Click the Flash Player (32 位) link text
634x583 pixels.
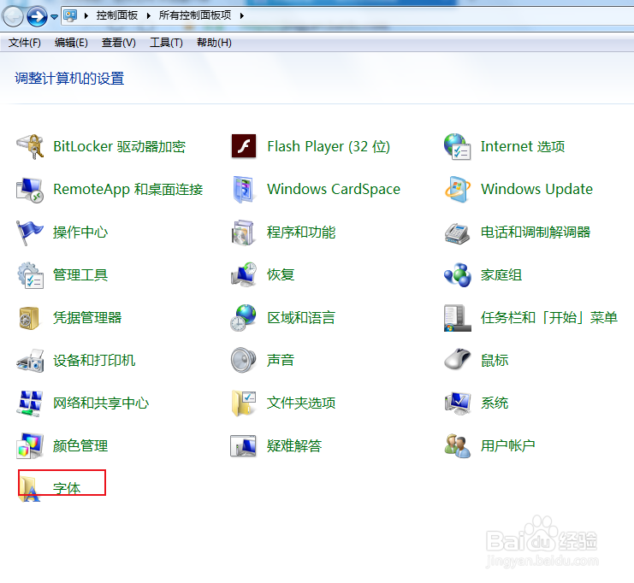(x=329, y=146)
